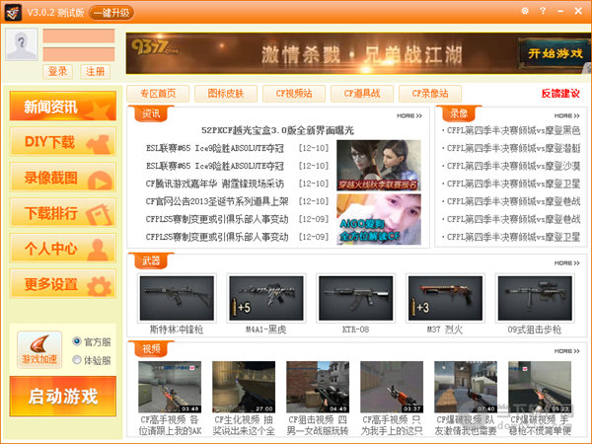Select the 官方服 radio button

tap(77, 341)
